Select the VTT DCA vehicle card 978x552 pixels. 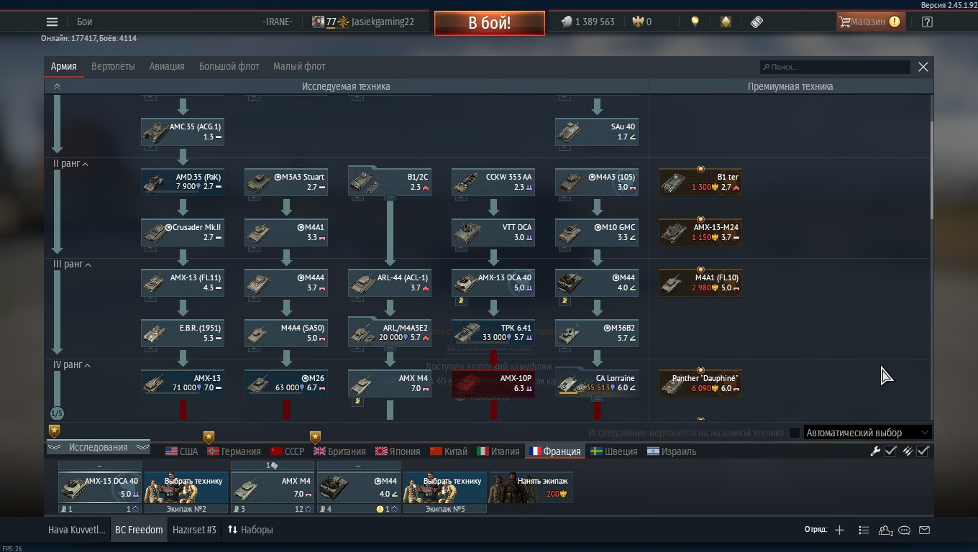point(493,232)
